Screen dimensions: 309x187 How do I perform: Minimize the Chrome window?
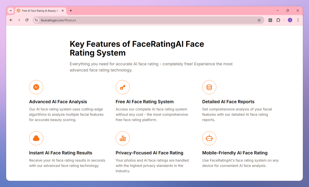(x=278, y=11)
